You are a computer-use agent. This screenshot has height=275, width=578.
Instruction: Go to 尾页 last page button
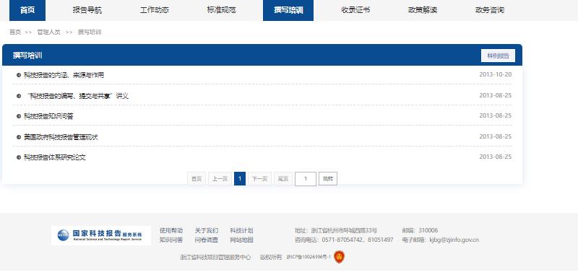pos(283,179)
